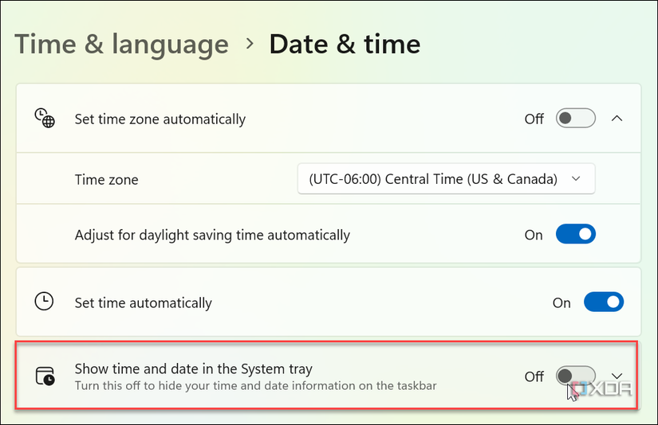
Task: Click the globe clock time zone icon
Action: (44, 119)
